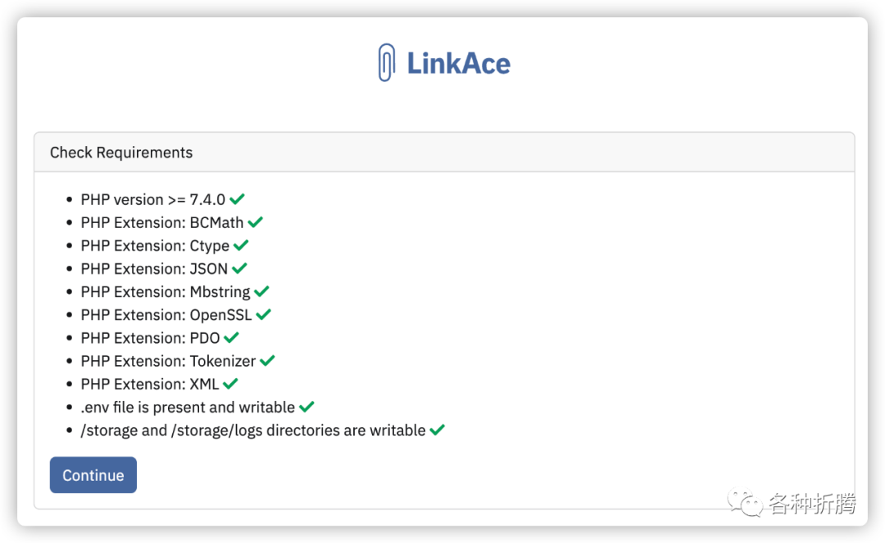
Task: Click the storage directories writable checkmark
Action: [x=437, y=430]
